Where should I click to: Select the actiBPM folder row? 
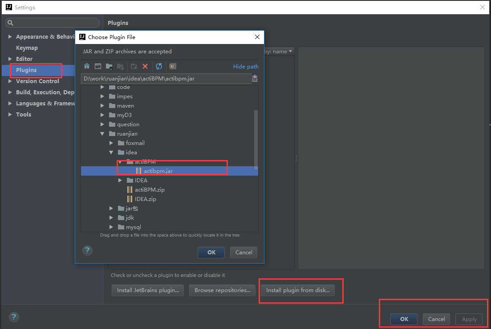tap(145, 162)
